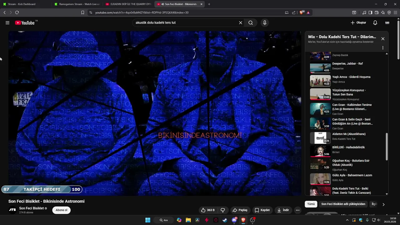Play Oğuzhan Koç - Bulutlara Esir Olduk
400x225 pixels.
click(346, 165)
